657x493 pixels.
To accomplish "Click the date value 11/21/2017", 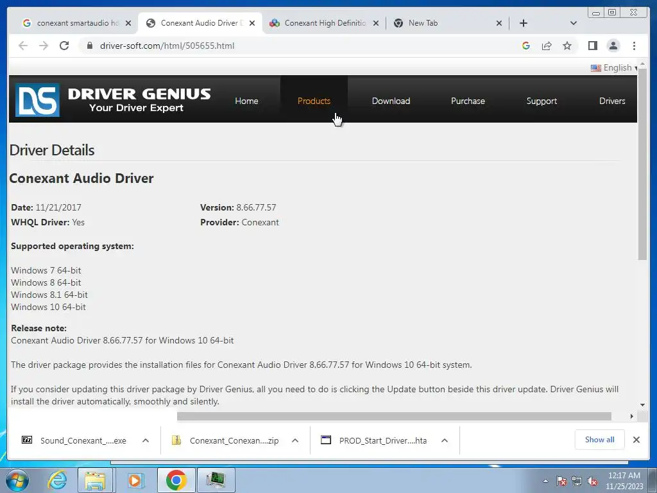I will point(58,207).
